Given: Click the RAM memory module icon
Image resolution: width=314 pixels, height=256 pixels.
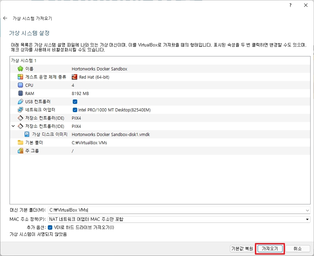Looking at the screenshot, I should point(20,93).
